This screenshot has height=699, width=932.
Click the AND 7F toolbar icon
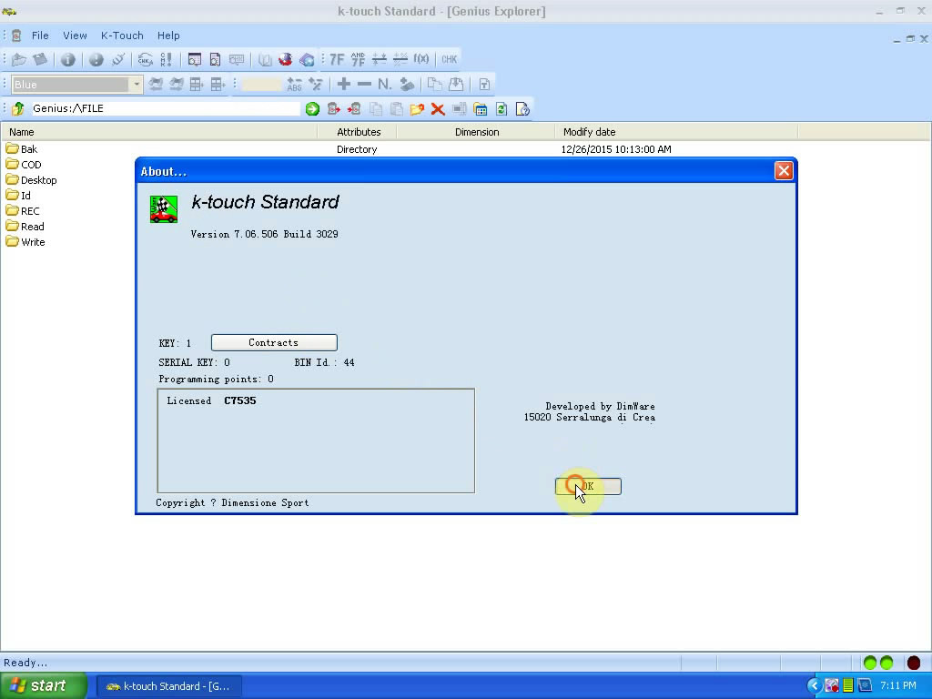click(x=358, y=59)
